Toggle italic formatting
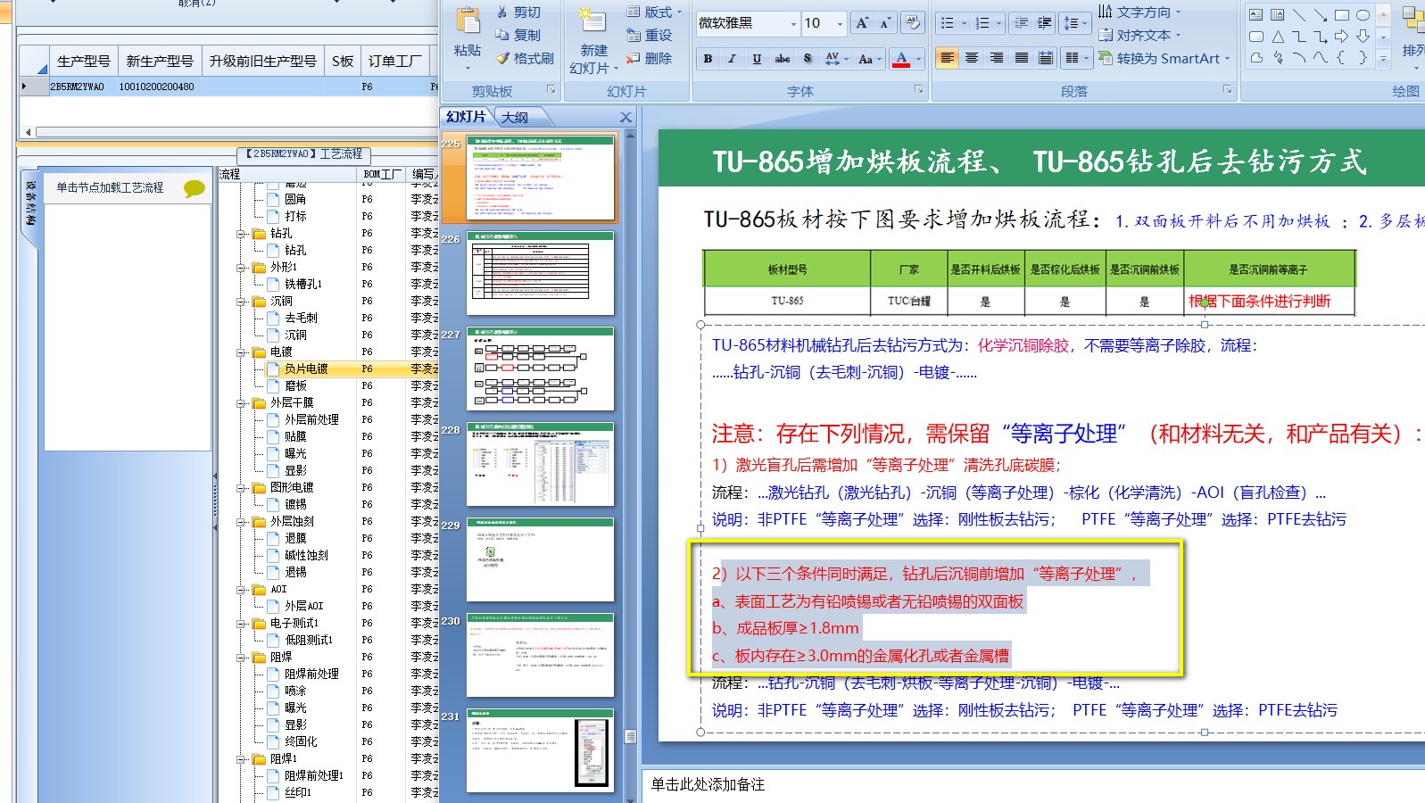 tap(733, 59)
